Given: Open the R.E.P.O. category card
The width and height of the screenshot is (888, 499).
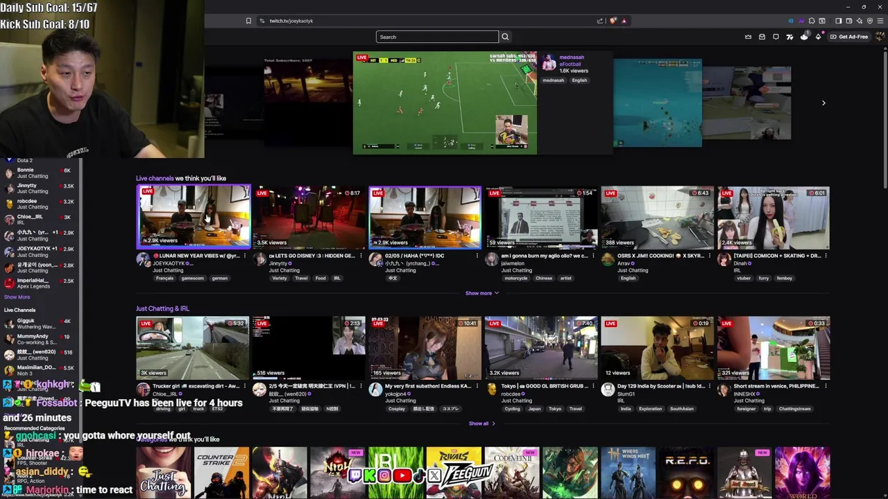Looking at the screenshot, I should (x=685, y=473).
